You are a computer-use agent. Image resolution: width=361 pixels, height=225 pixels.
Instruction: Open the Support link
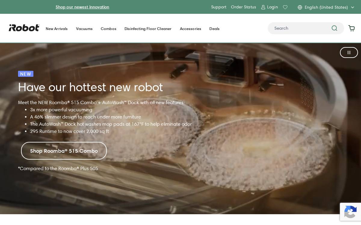pyautogui.click(x=219, y=7)
